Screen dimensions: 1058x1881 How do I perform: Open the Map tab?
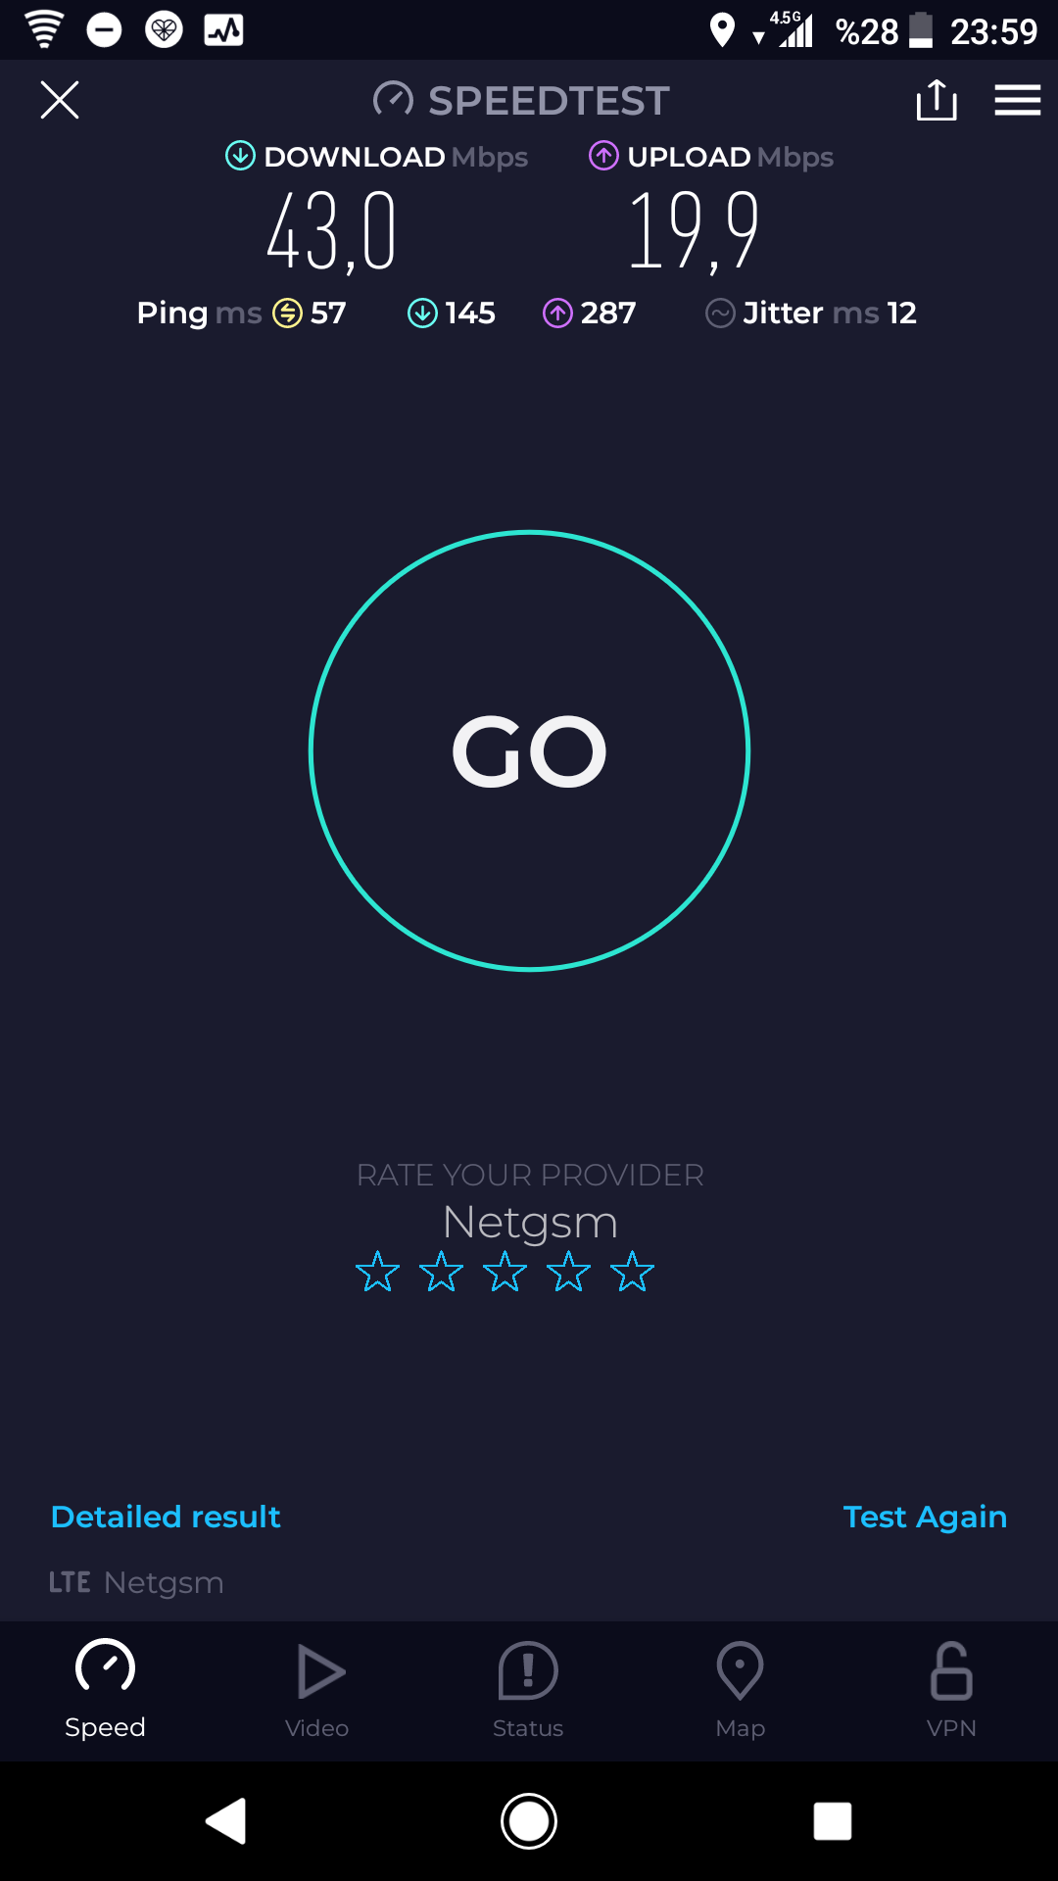click(x=741, y=1691)
